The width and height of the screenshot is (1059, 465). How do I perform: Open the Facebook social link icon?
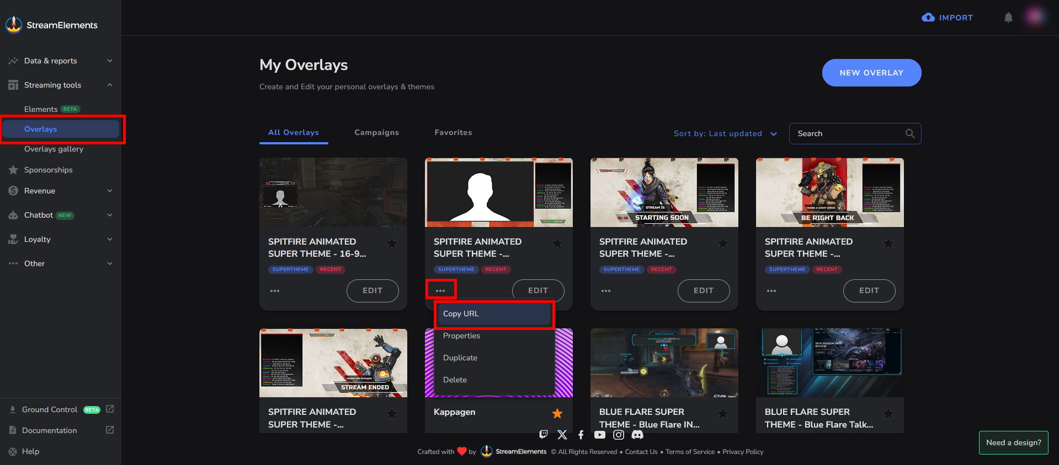pyautogui.click(x=581, y=435)
